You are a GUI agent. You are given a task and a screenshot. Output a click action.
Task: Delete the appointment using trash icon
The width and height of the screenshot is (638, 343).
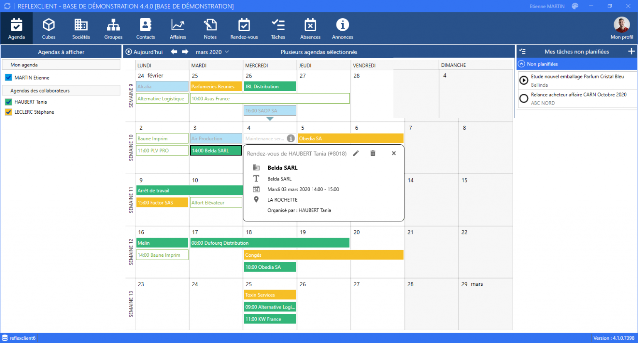tap(373, 153)
